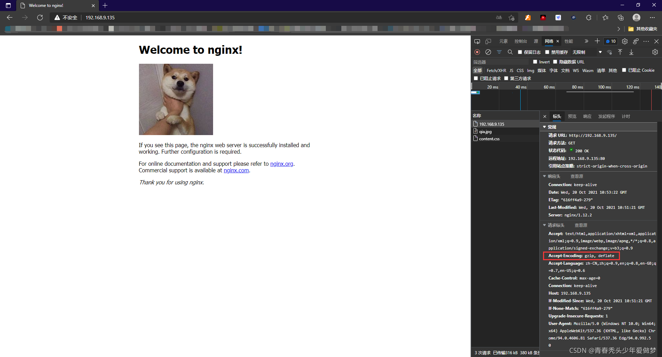The height and width of the screenshot is (357, 662).
Task: Open network conditions wifi icon
Action: (610, 52)
